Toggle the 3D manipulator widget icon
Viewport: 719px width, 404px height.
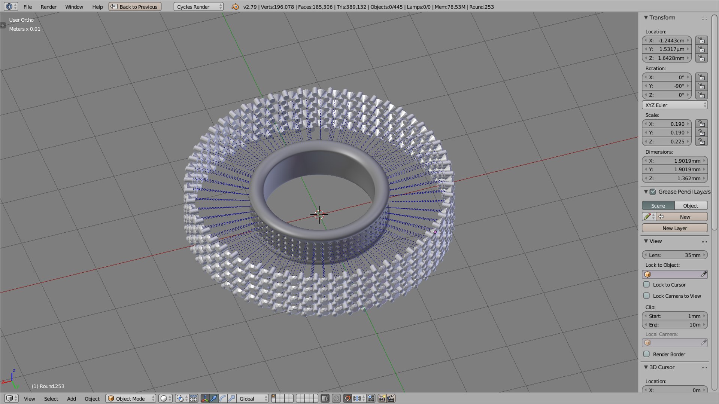pyautogui.click(x=204, y=399)
